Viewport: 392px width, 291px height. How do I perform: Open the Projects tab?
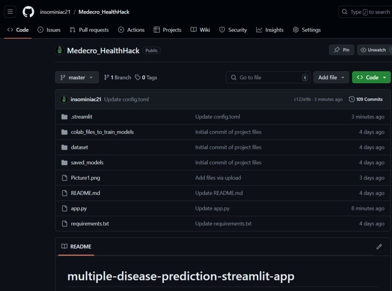point(167,30)
